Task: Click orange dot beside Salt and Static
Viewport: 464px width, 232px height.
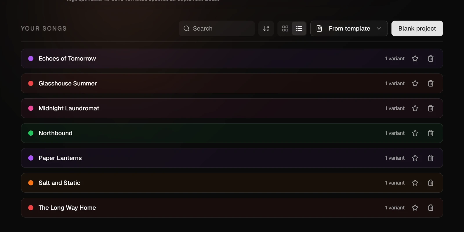Action: [31, 183]
